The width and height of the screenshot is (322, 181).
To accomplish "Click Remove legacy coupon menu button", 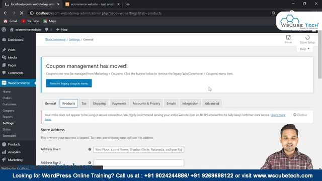I will pos(69,83).
